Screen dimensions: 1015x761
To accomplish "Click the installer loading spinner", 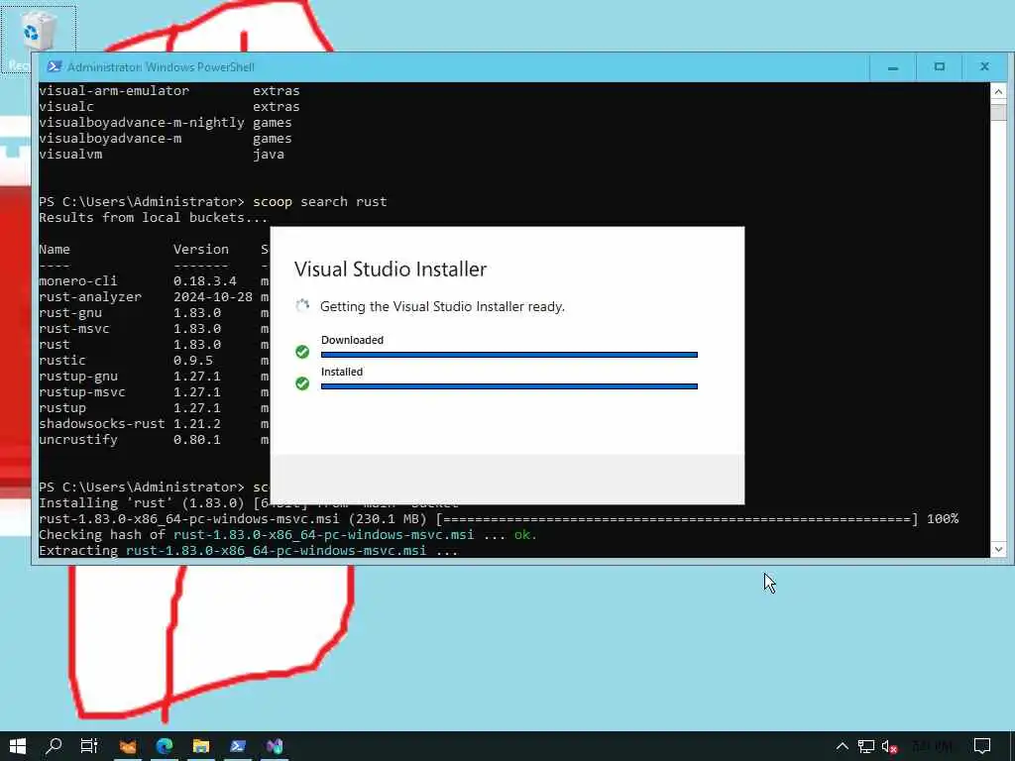I will coord(302,306).
